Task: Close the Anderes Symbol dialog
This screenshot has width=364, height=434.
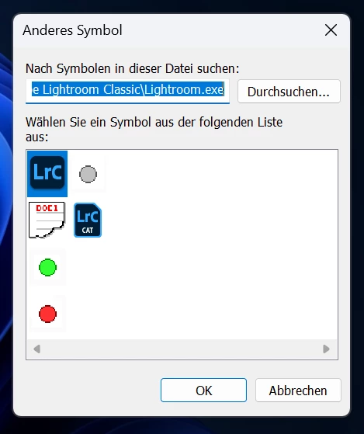Action: [x=331, y=30]
